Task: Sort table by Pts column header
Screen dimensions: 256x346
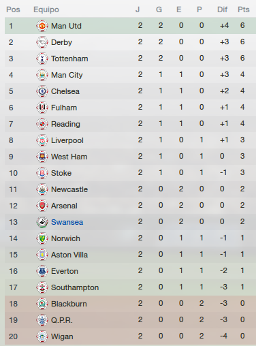Action: click(244, 10)
